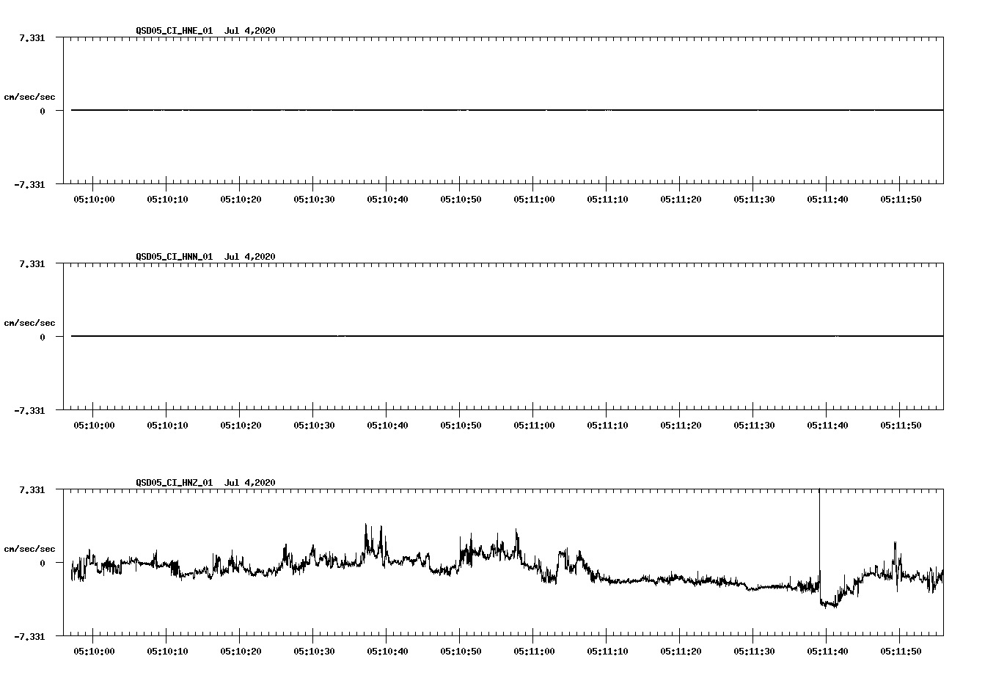Click the 05:11:20 time label under HNE plot
The width and height of the screenshot is (996, 678).
(681, 199)
